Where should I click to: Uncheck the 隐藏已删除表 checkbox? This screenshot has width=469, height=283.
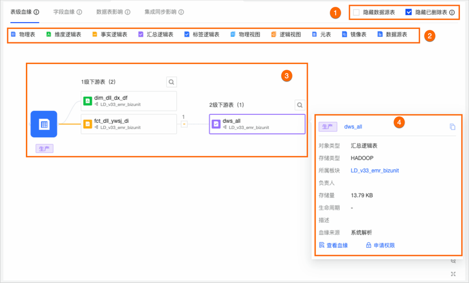click(408, 12)
